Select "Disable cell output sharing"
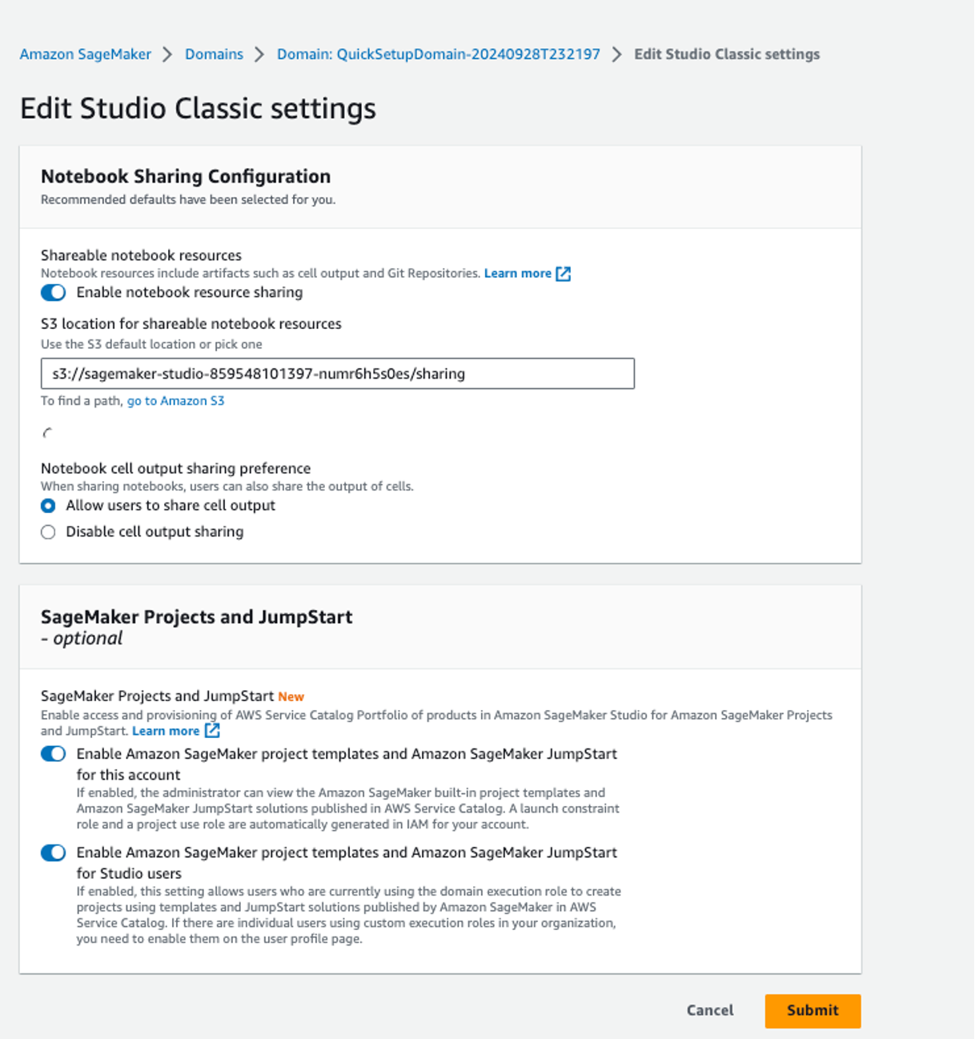This screenshot has height=1039, width=975. pyautogui.click(x=47, y=532)
